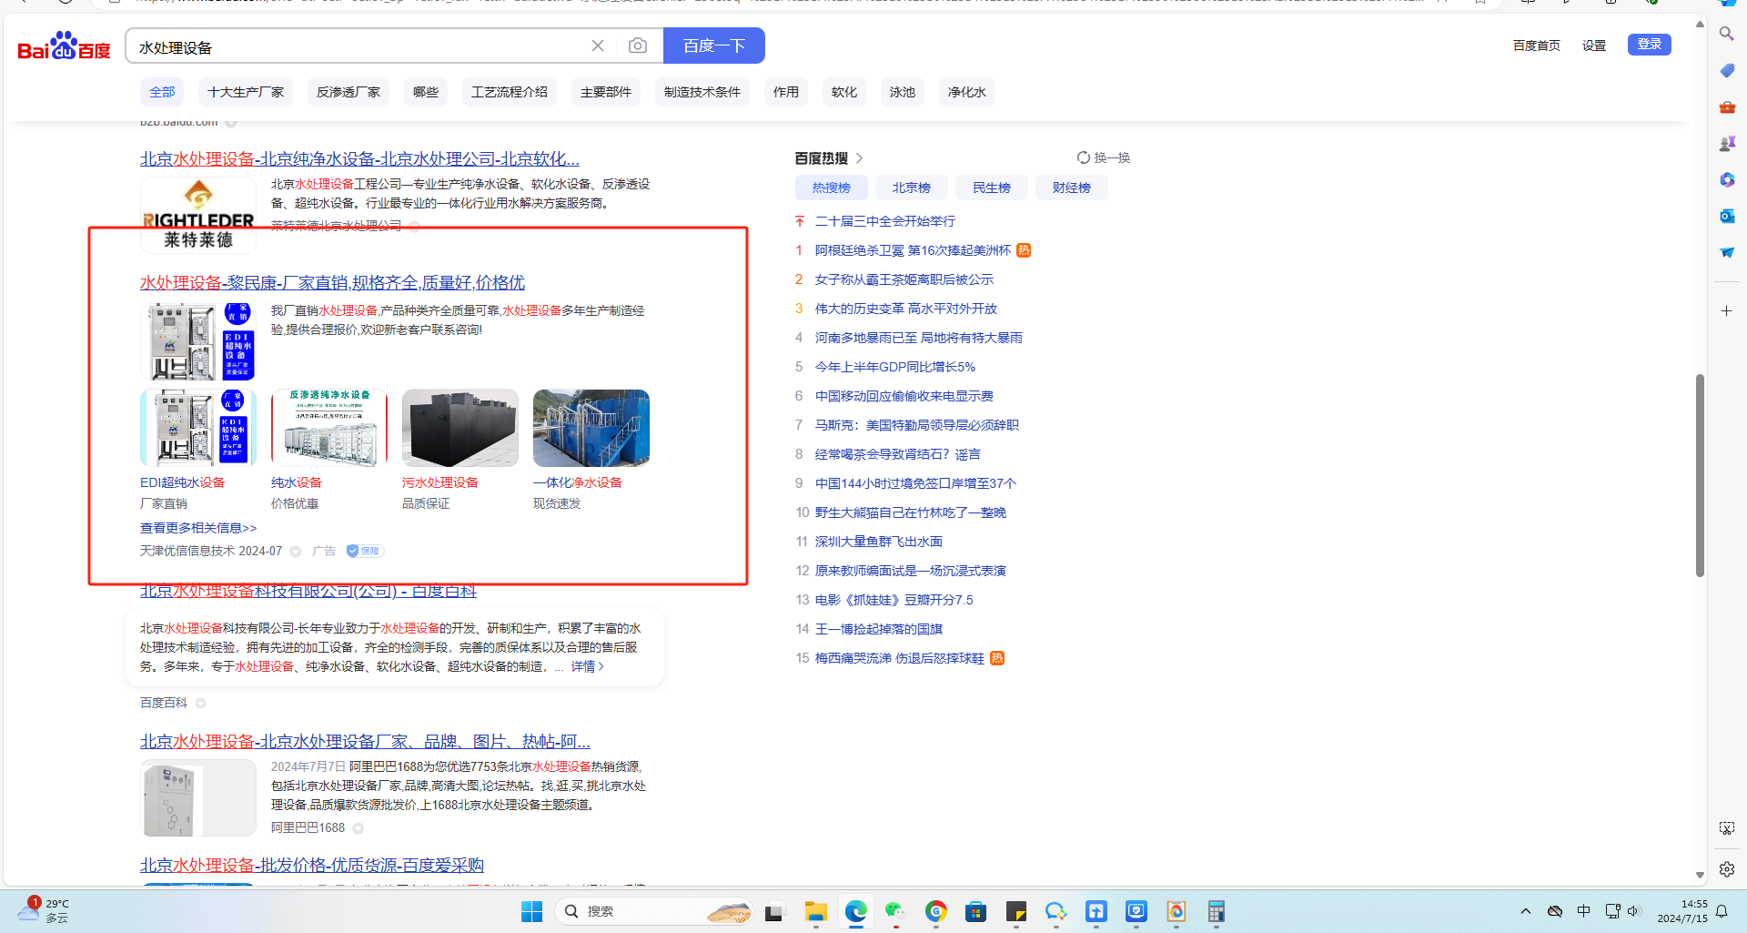1747x933 pixels.
Task: Click the weather widget showing 29°C
Action: (x=44, y=910)
